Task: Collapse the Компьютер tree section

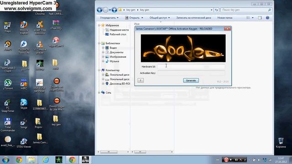Action: point(99,70)
